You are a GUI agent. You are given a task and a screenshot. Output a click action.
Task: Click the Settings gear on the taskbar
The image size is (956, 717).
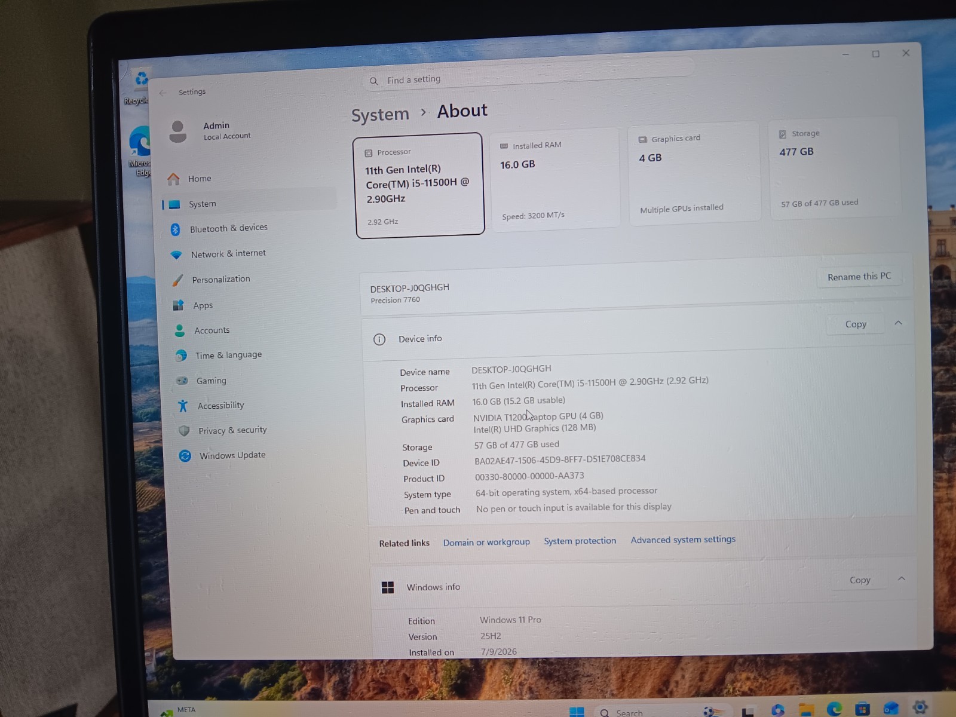(920, 707)
